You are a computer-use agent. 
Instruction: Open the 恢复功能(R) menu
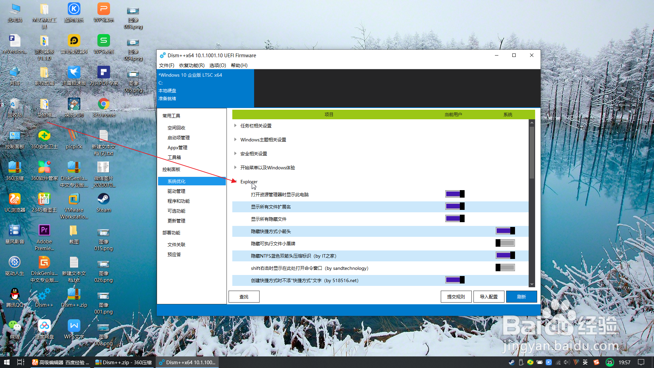tap(192, 65)
